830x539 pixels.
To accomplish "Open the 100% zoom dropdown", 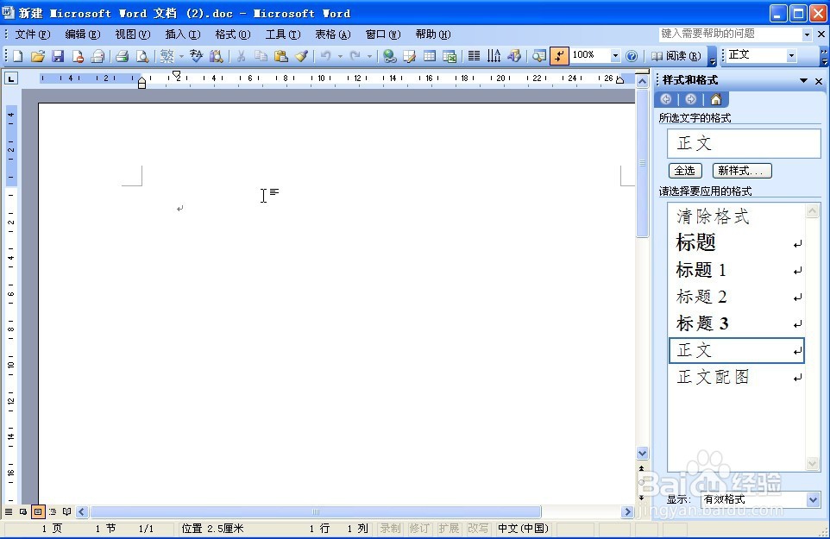I will [615, 55].
